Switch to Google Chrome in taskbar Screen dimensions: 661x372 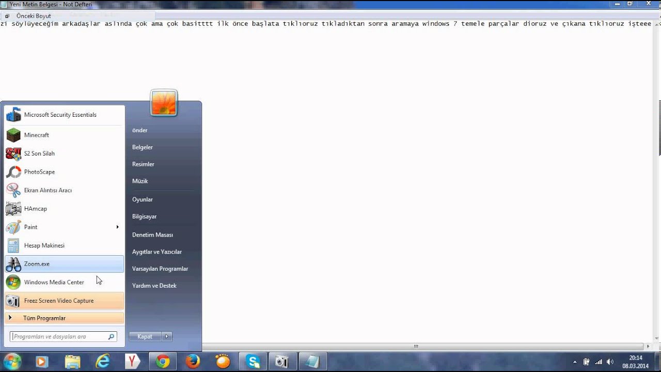(163, 361)
